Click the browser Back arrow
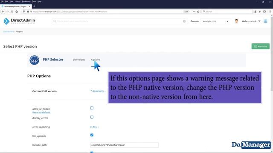273x153 pixels. click(3, 11)
